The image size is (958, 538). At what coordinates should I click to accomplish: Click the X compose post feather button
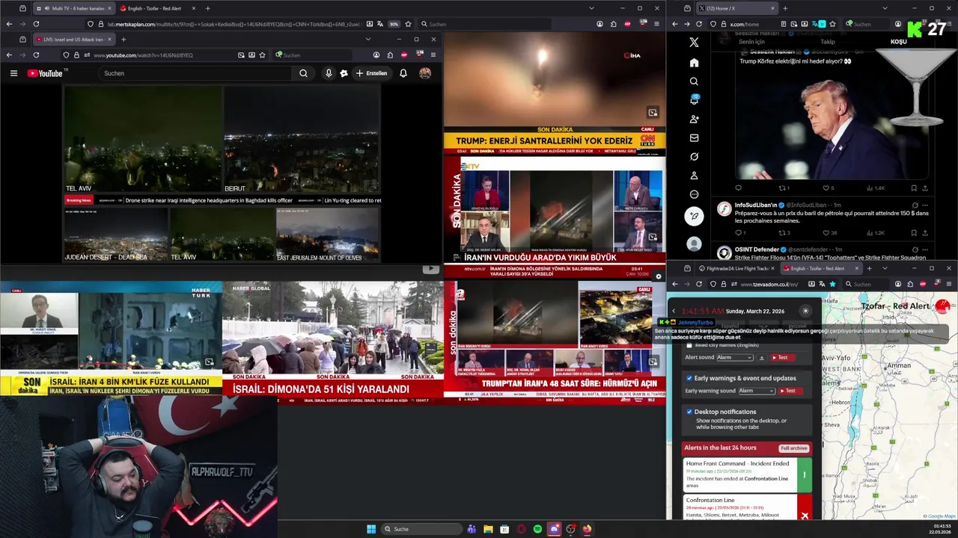pyautogui.click(x=694, y=216)
